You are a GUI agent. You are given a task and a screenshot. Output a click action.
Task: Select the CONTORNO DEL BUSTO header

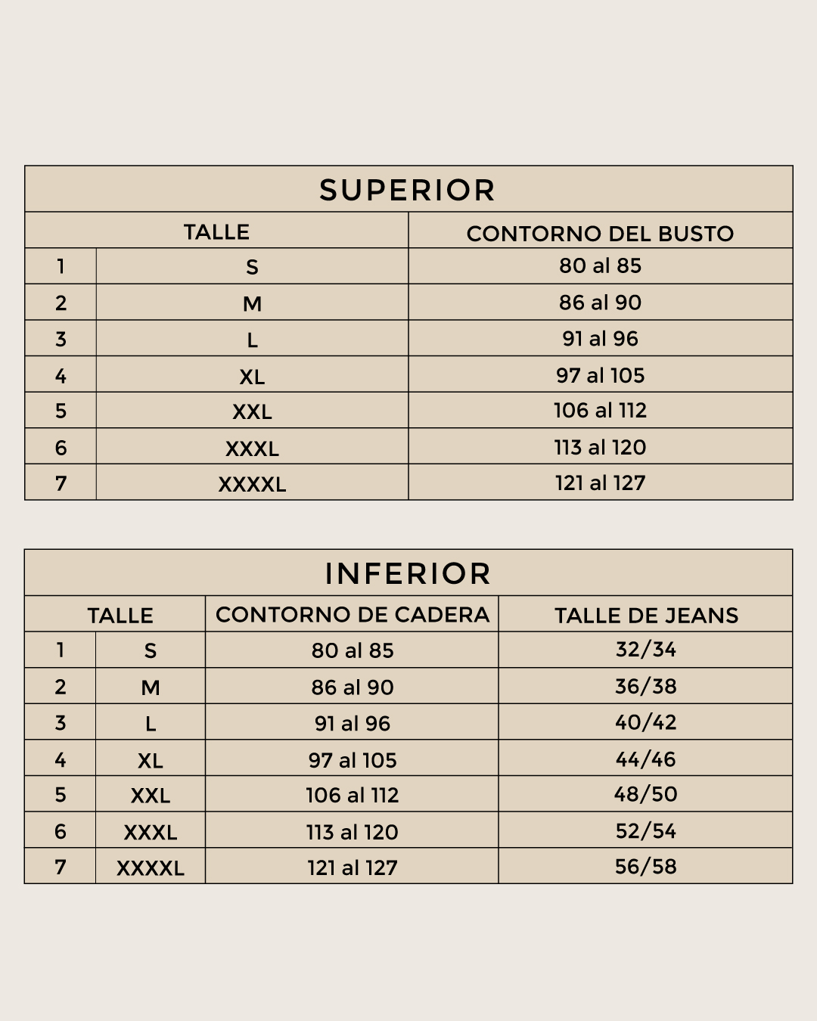(600, 234)
